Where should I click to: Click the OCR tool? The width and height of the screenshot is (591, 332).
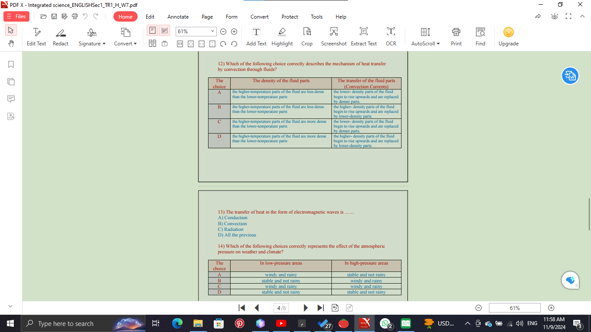pyautogui.click(x=391, y=37)
